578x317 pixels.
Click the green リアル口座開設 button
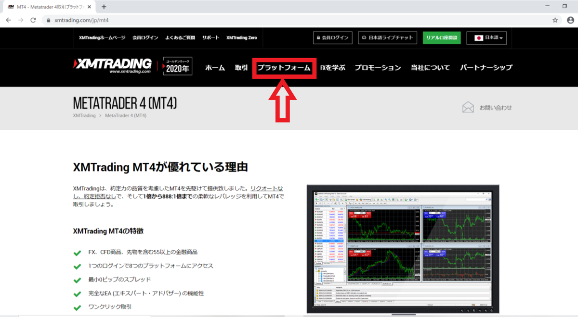[x=442, y=38]
